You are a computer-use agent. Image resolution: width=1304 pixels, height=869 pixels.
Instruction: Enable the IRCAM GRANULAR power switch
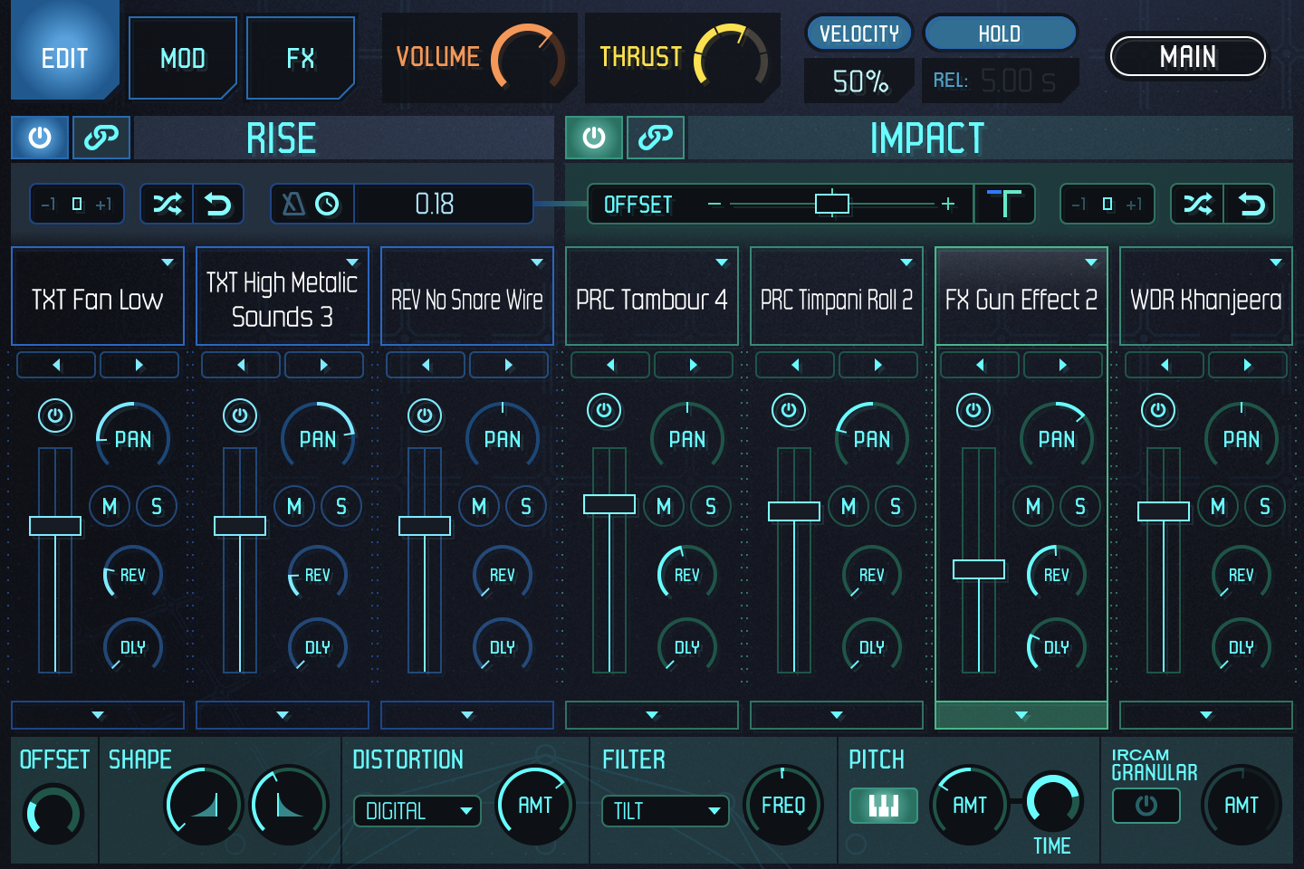1145,805
